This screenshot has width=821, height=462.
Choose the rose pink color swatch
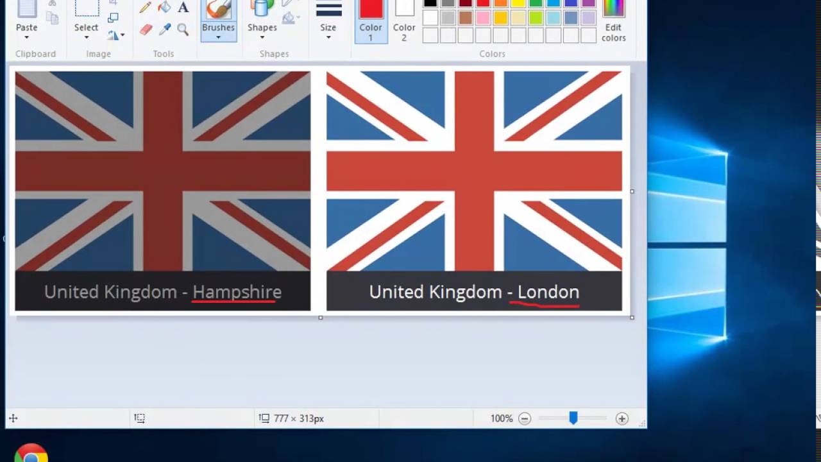[x=483, y=18]
